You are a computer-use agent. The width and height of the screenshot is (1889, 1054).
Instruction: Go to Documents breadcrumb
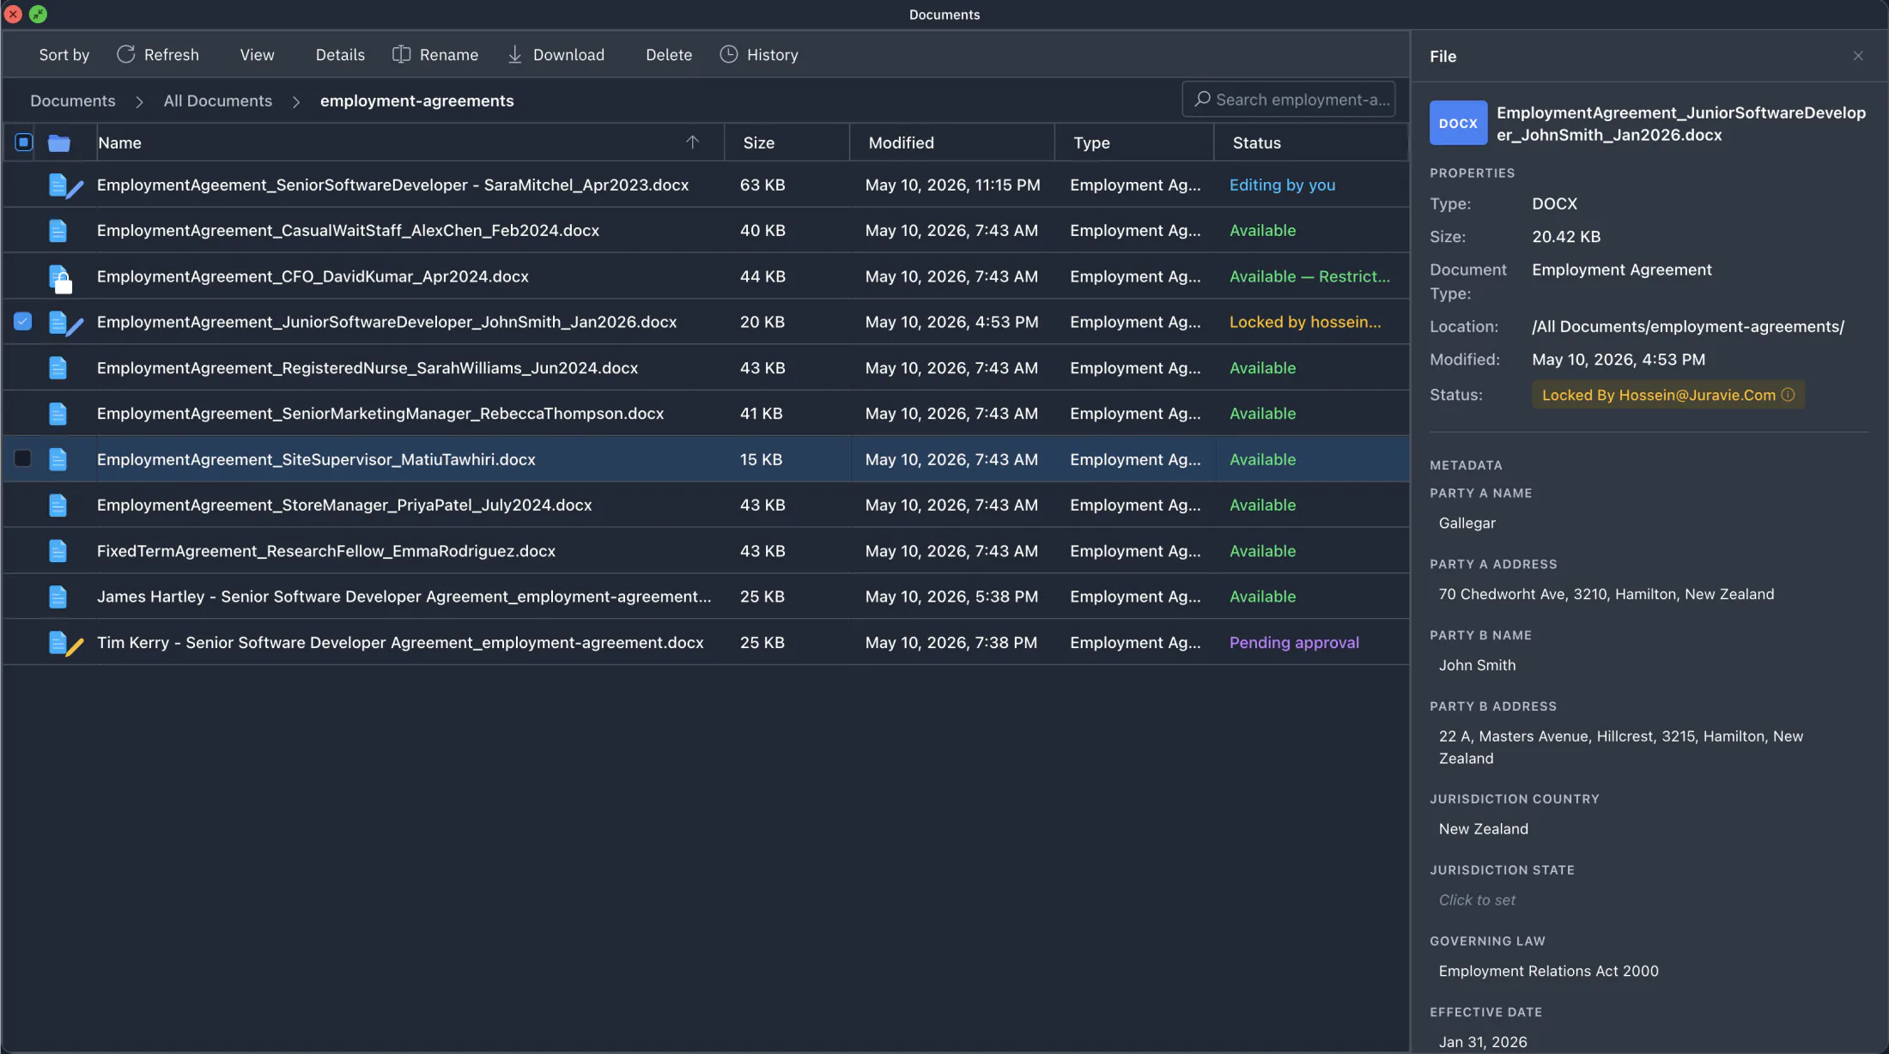pos(73,100)
